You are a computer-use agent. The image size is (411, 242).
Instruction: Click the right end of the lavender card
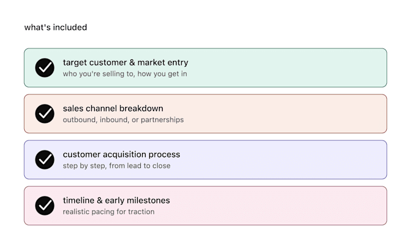(x=377, y=160)
